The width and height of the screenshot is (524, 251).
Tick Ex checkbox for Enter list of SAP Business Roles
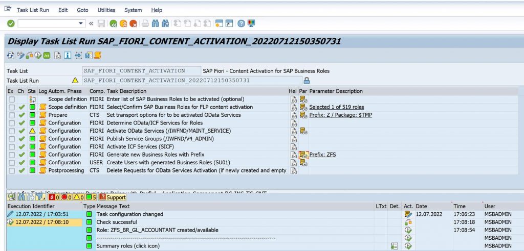coord(12,99)
